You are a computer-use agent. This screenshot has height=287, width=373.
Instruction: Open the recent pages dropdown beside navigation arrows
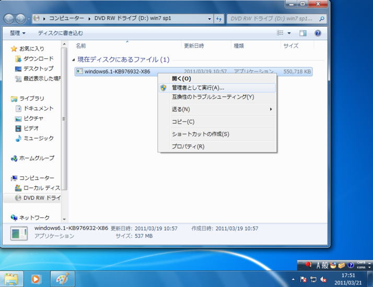(29, 19)
